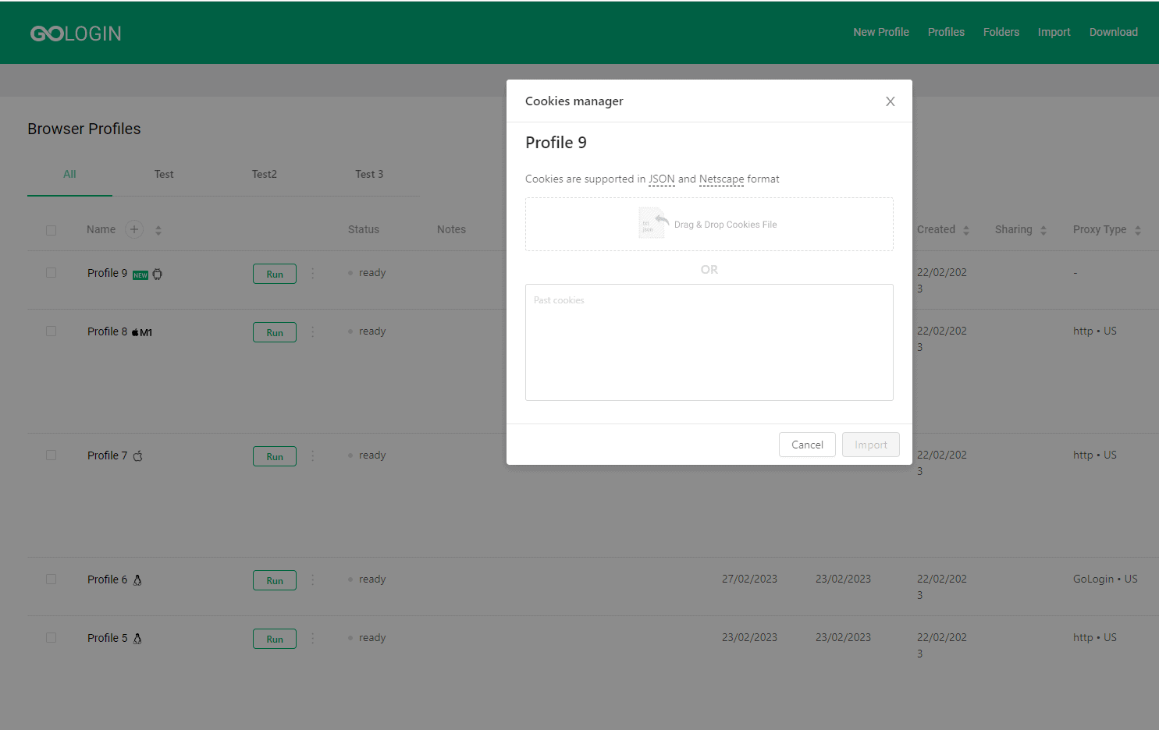Click the Profile 5 name in the list
The height and width of the screenshot is (730, 1159).
[x=107, y=638]
